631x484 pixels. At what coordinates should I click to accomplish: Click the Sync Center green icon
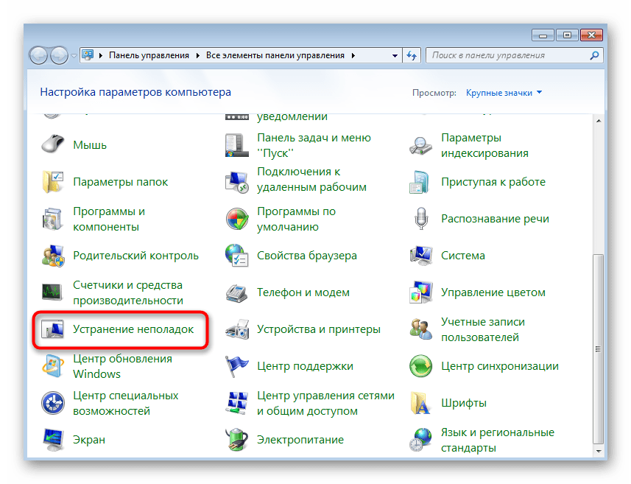click(421, 366)
